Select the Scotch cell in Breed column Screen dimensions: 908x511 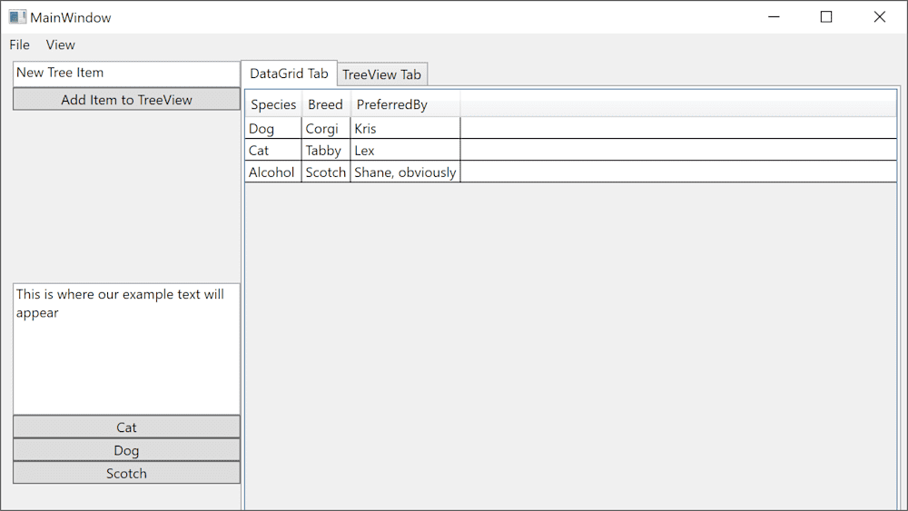click(x=326, y=172)
